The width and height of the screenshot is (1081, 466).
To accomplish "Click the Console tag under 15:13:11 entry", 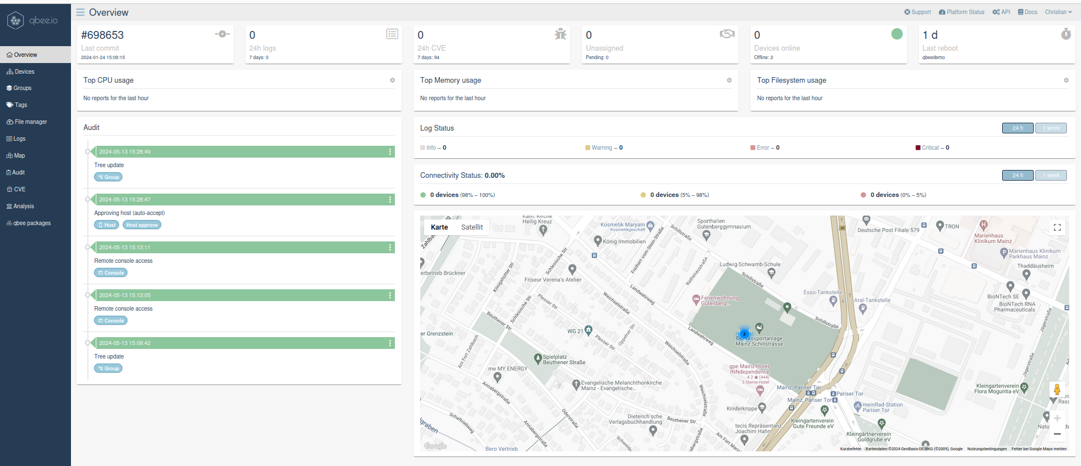I will click(x=111, y=273).
